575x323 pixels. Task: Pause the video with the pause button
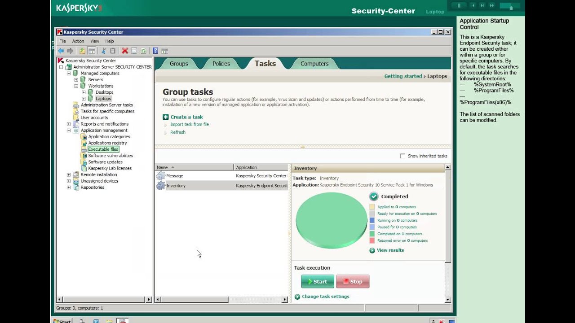click(x=459, y=5)
